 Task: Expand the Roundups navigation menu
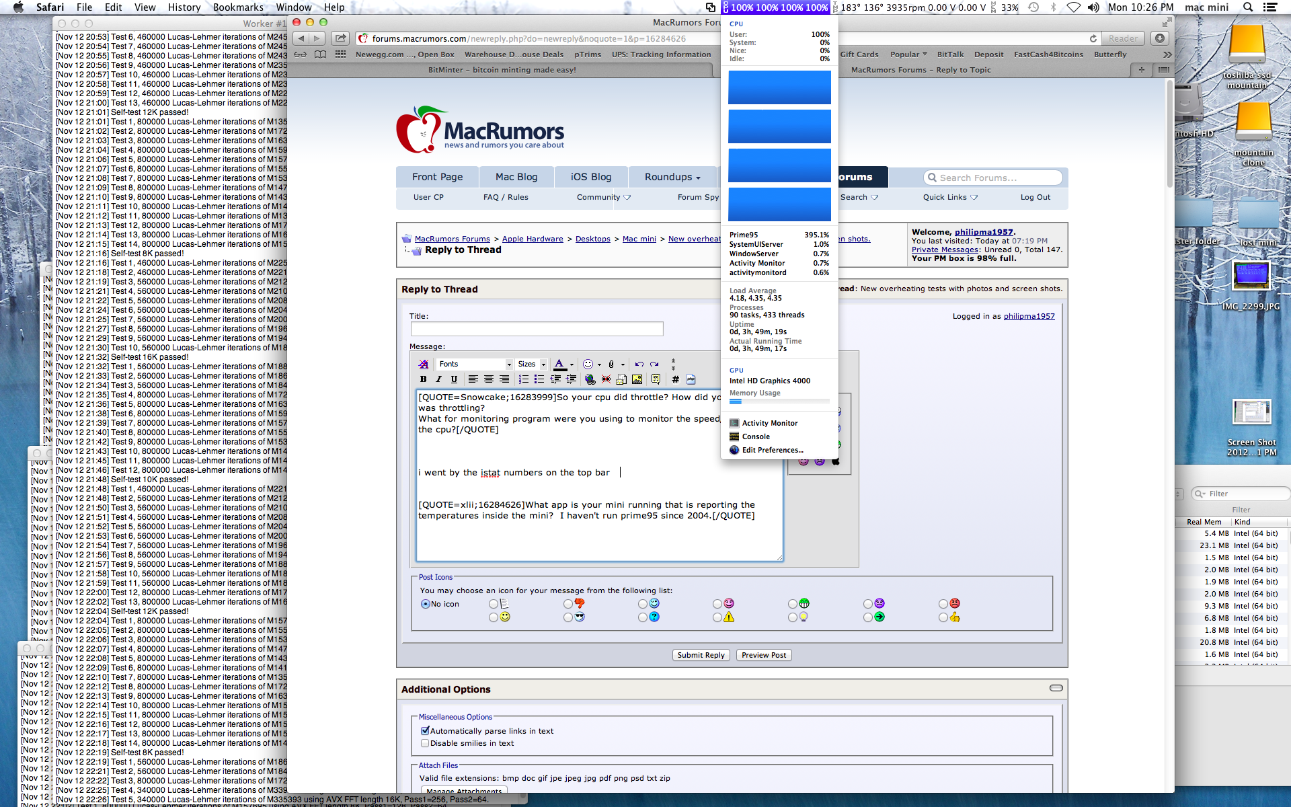click(x=672, y=177)
